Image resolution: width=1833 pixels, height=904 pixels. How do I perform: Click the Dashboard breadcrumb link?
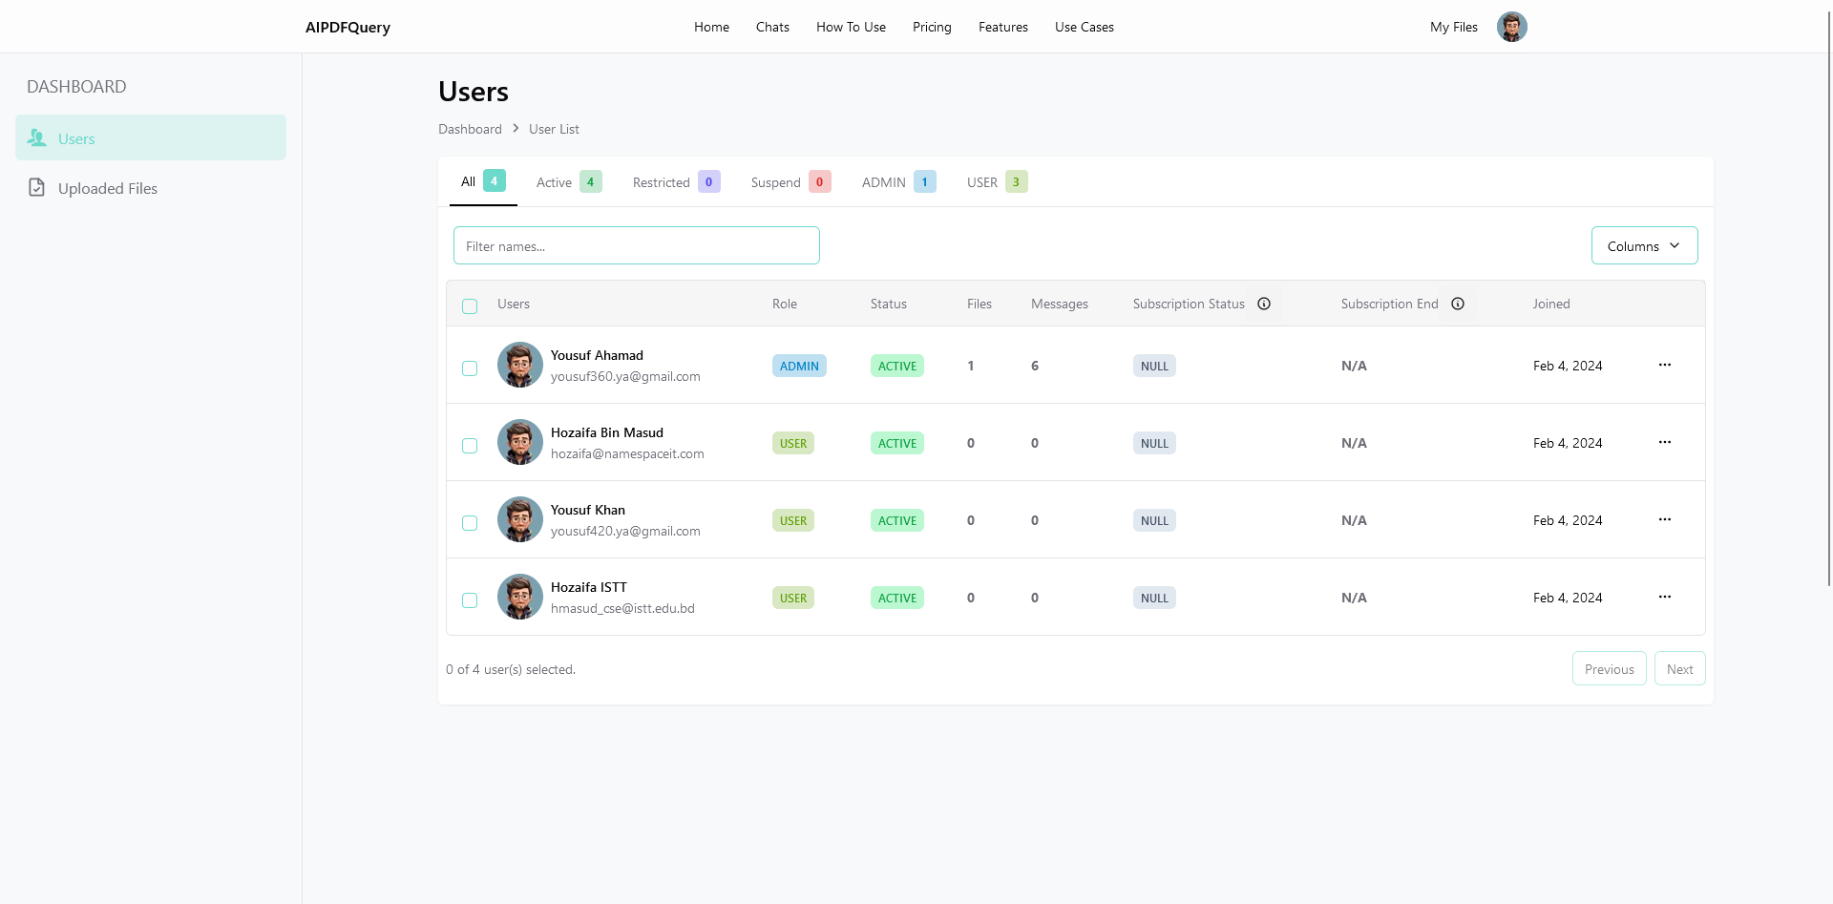point(470,129)
